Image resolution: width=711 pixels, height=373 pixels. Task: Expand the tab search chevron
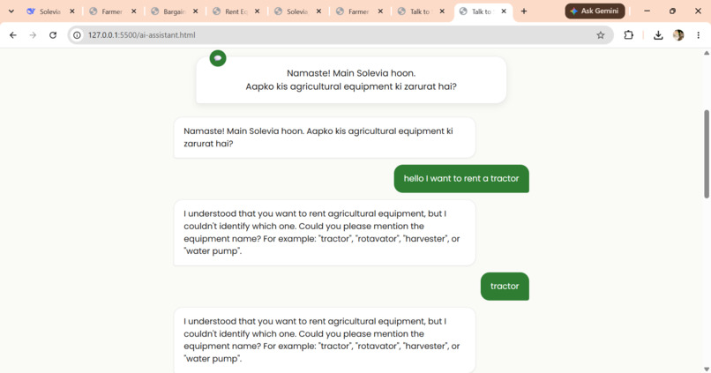click(11, 11)
